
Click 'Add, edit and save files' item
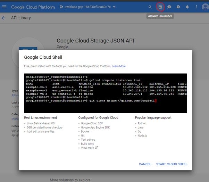click(41, 132)
